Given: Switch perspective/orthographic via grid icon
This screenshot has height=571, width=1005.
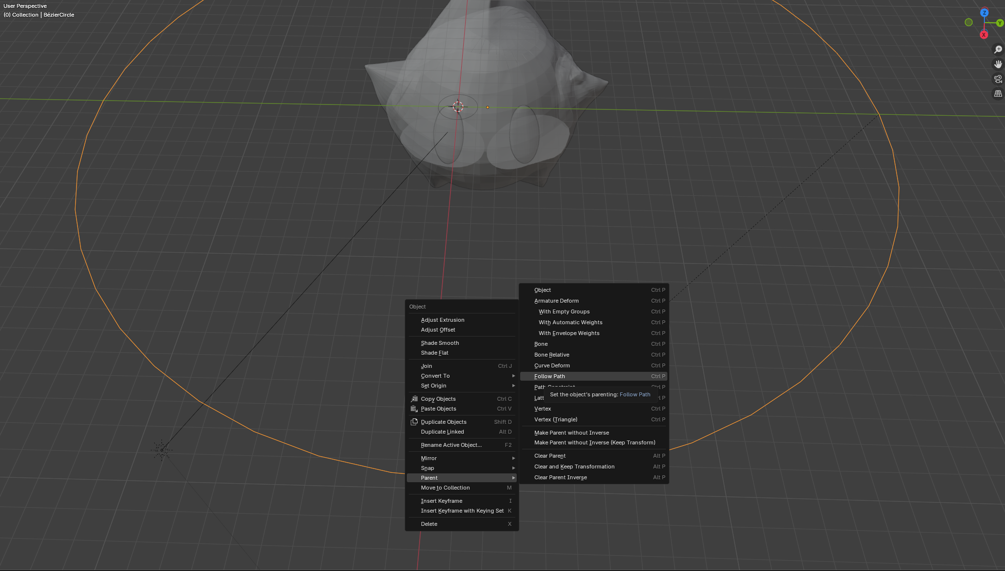Looking at the screenshot, I should click(998, 94).
